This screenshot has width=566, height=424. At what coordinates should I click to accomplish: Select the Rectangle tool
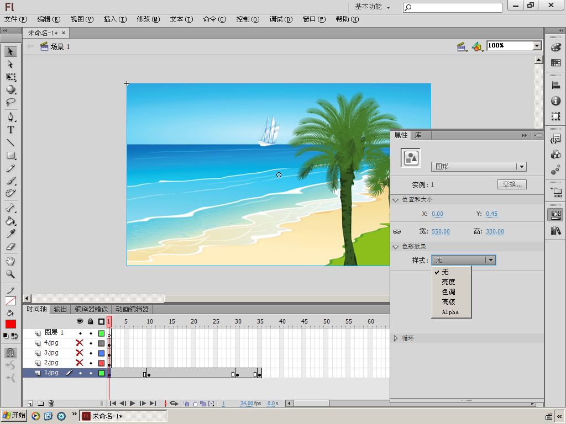point(11,156)
